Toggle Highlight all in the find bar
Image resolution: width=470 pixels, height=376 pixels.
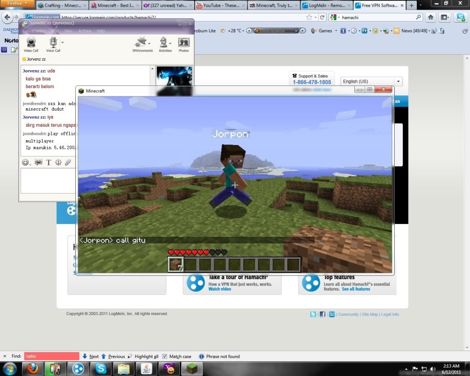coord(143,356)
